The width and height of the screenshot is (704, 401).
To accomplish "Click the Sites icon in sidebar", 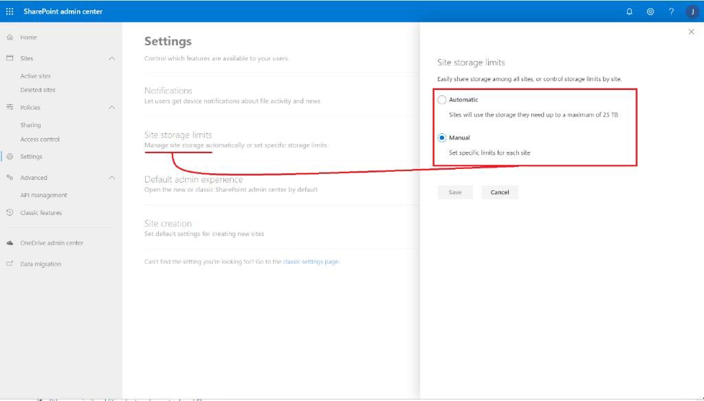I will point(10,58).
